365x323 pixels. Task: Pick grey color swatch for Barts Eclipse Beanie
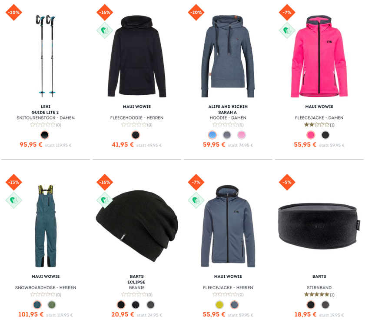[x=150, y=305]
